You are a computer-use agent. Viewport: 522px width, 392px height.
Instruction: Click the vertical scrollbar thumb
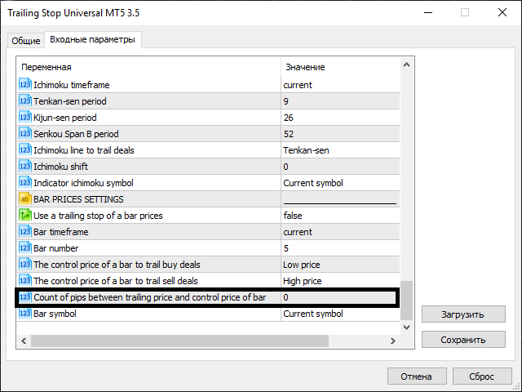tap(406, 301)
